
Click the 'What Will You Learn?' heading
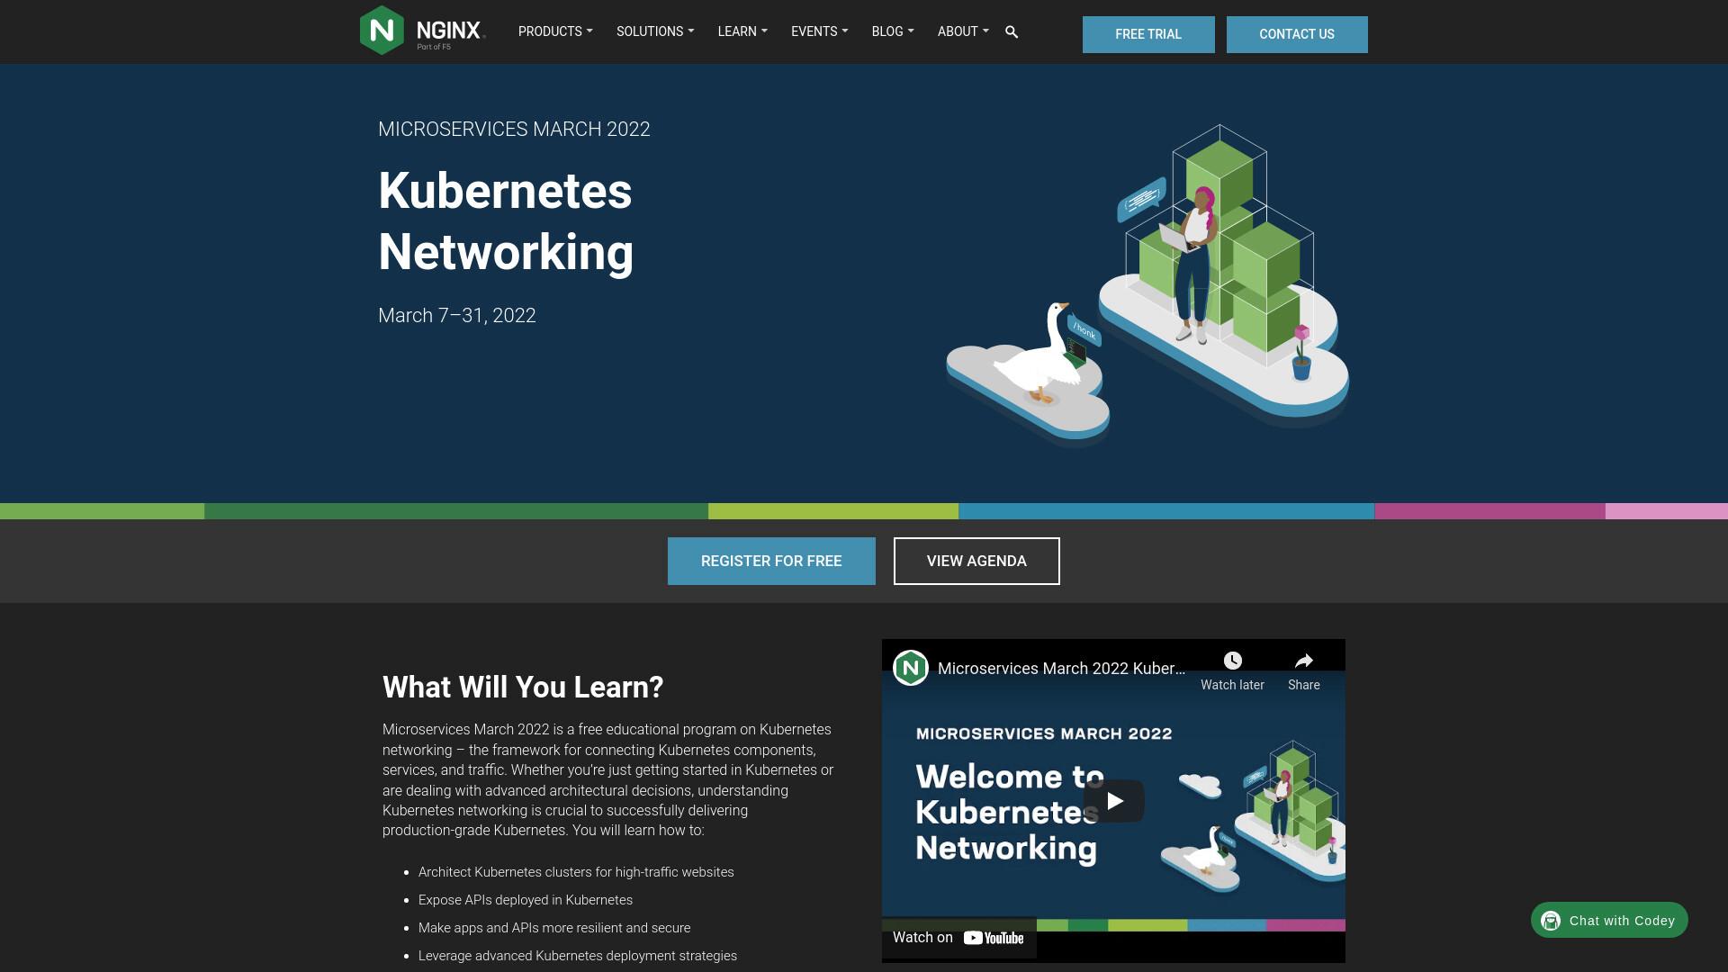pos(523,688)
